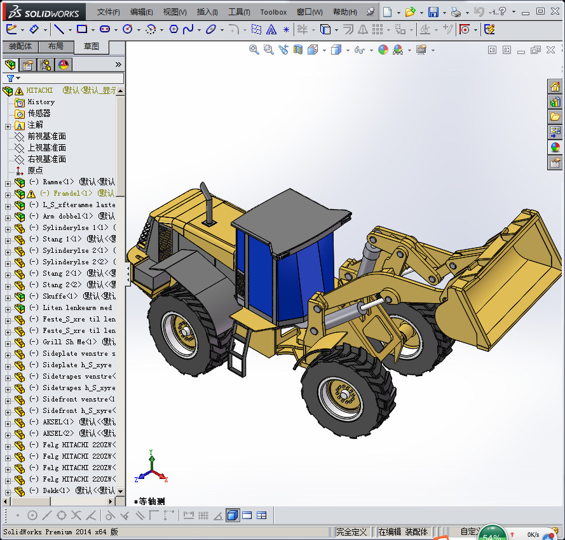
Task: Toggle grid snap button in bottom toolbar
Action: (x=203, y=515)
